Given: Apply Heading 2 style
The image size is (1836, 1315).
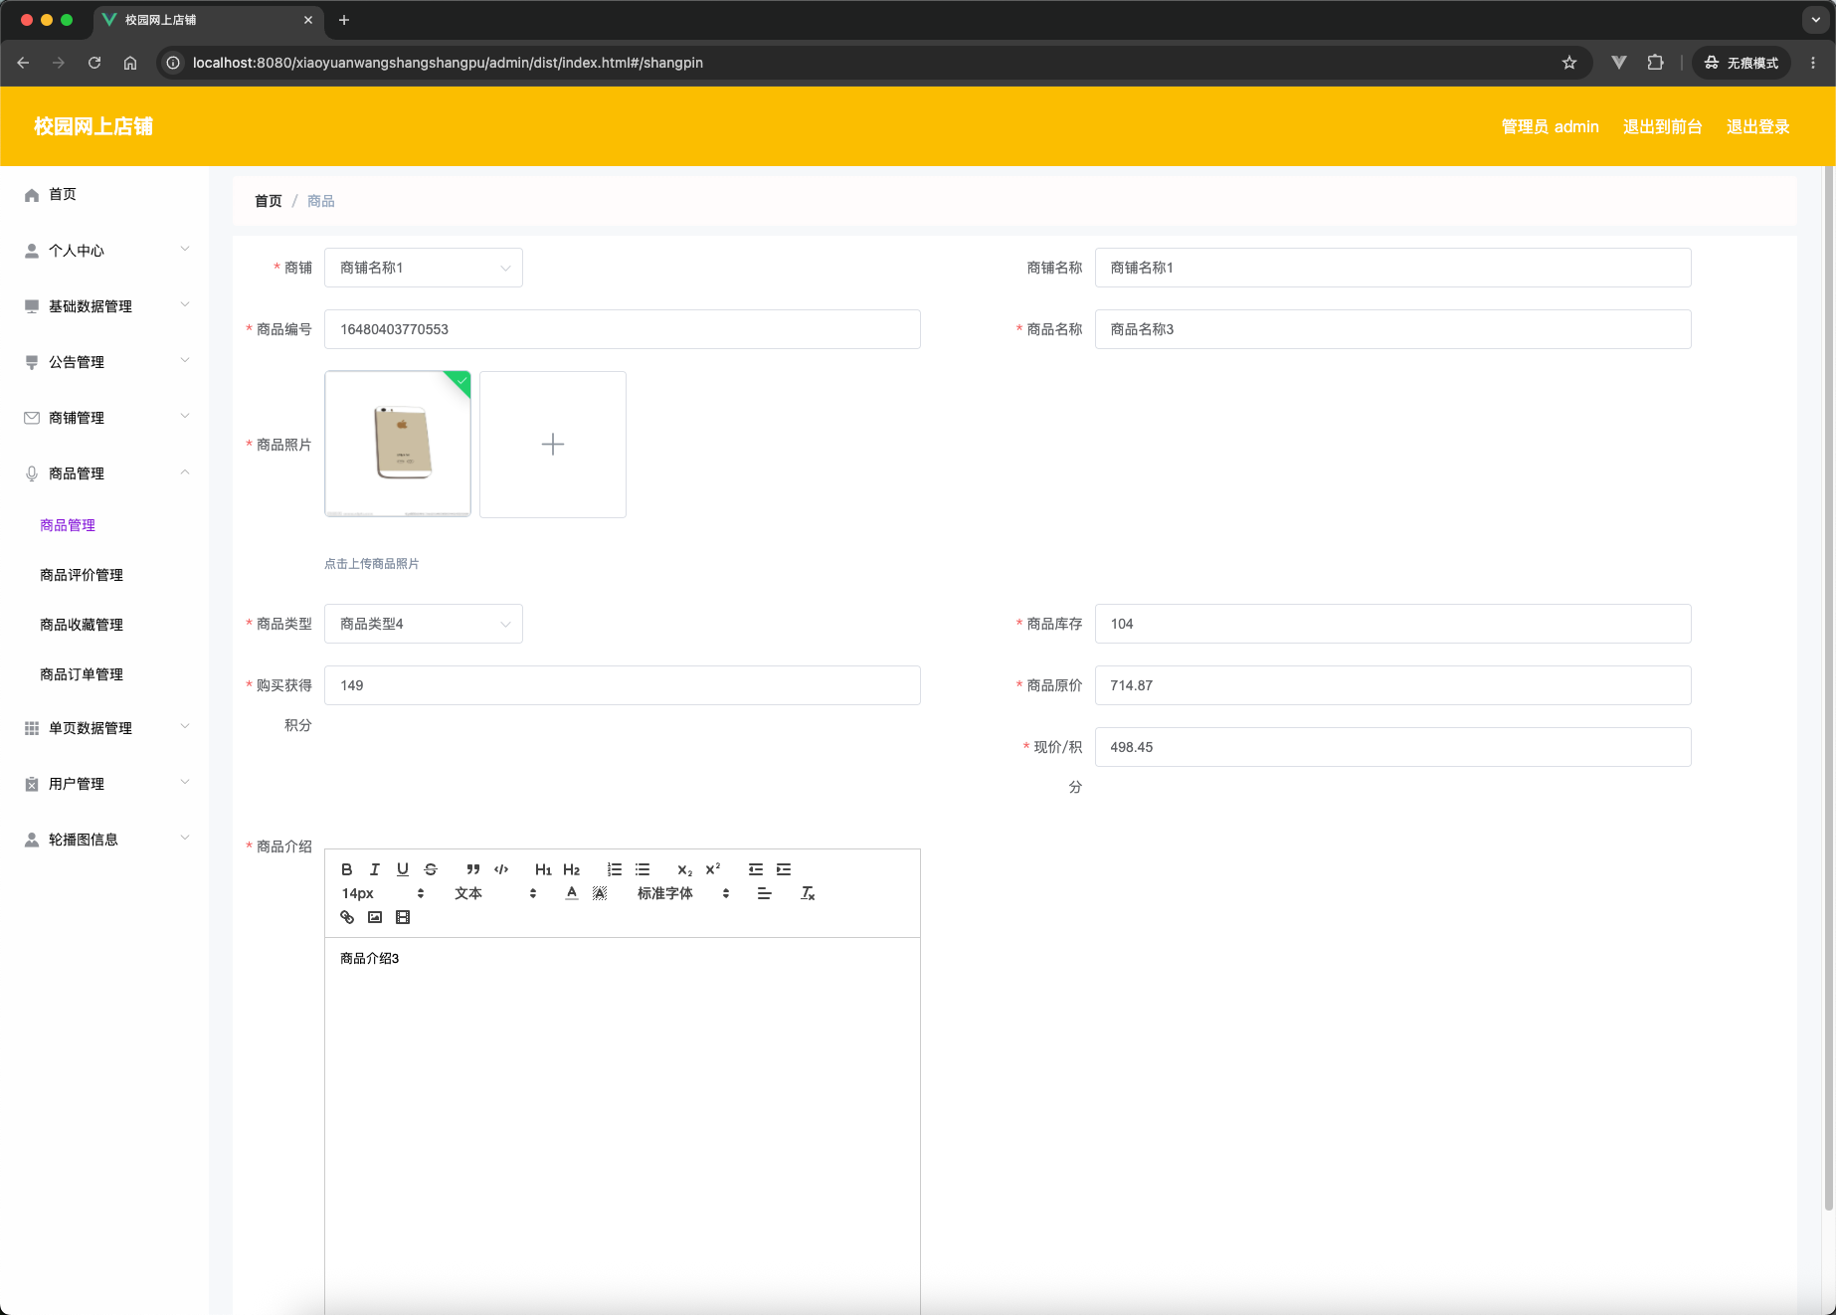Looking at the screenshot, I should tap(571, 869).
